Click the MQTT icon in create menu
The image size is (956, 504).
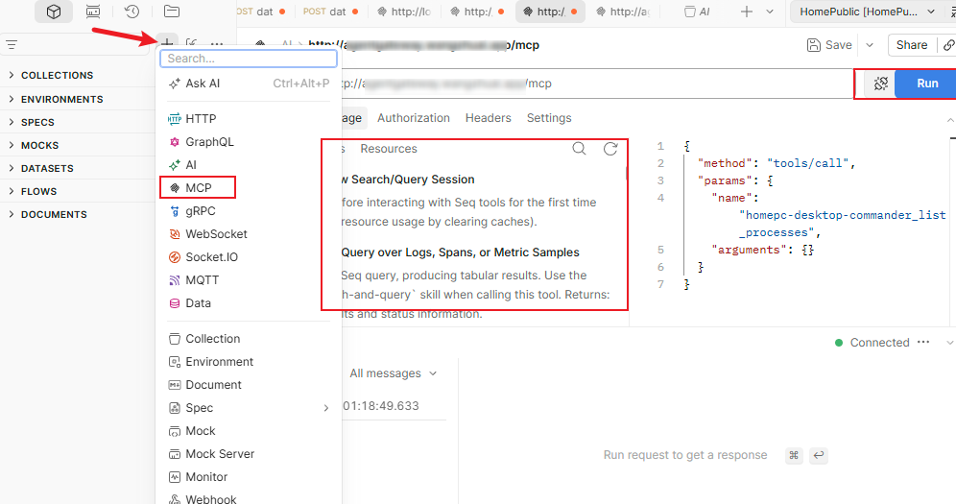(x=175, y=280)
